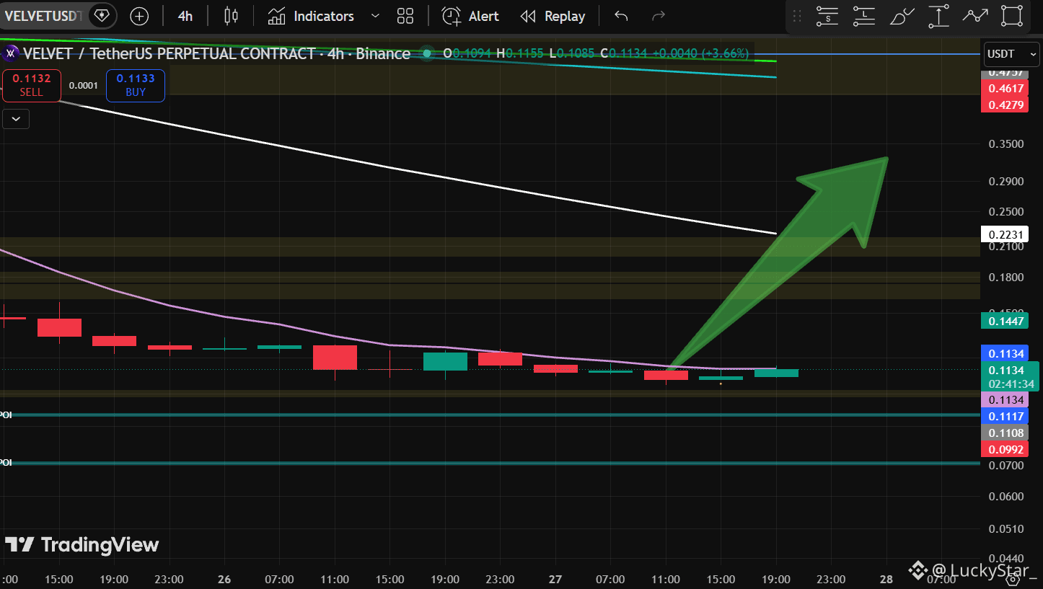This screenshot has height=589, width=1043.
Task: Expand the collapsed indicator legend chevron
Action: point(16,119)
